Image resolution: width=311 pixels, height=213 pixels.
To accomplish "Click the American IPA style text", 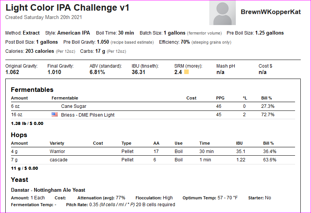I will pyautogui.click(x=74, y=33).
